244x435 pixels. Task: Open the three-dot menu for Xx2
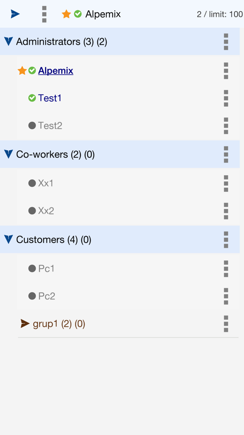tap(226, 211)
